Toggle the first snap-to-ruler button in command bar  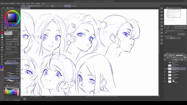pyautogui.click(x=65, y=6)
